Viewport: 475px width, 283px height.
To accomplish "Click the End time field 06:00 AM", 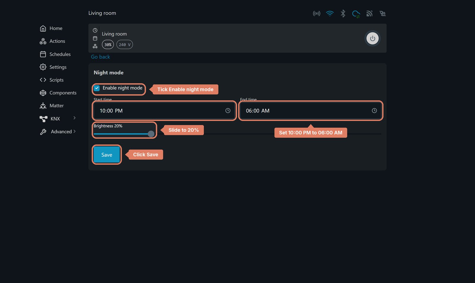I will (x=311, y=111).
